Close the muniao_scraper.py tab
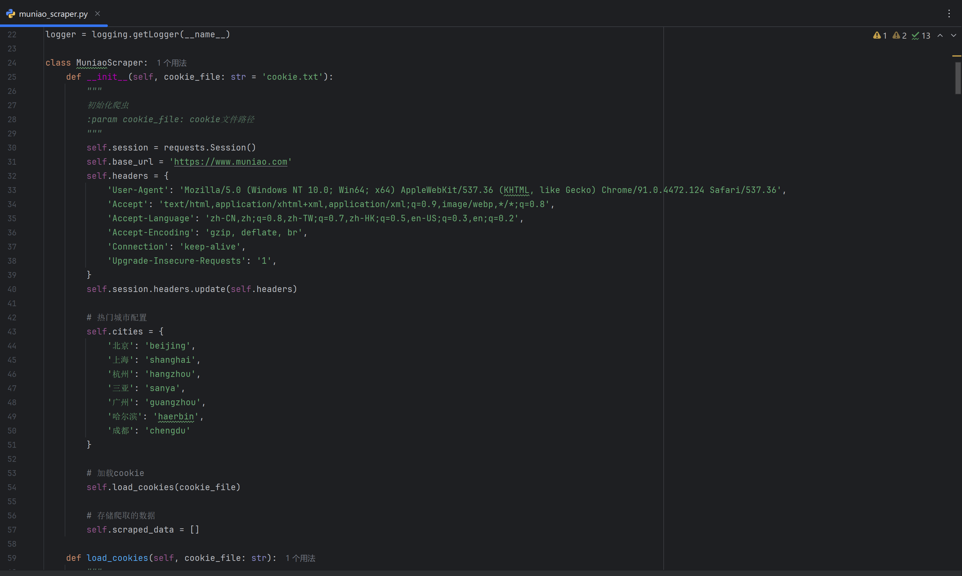The height and width of the screenshot is (576, 962). [98, 14]
